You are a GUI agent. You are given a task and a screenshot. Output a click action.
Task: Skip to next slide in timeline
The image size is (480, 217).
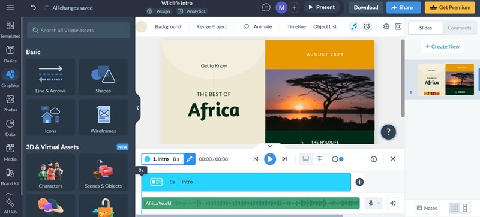click(284, 159)
